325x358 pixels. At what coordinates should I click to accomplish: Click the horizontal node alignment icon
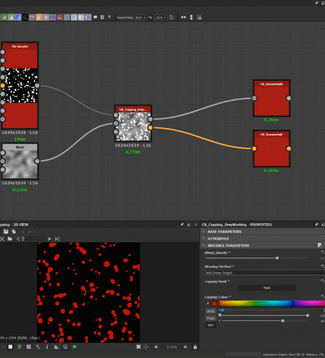pos(183,17)
